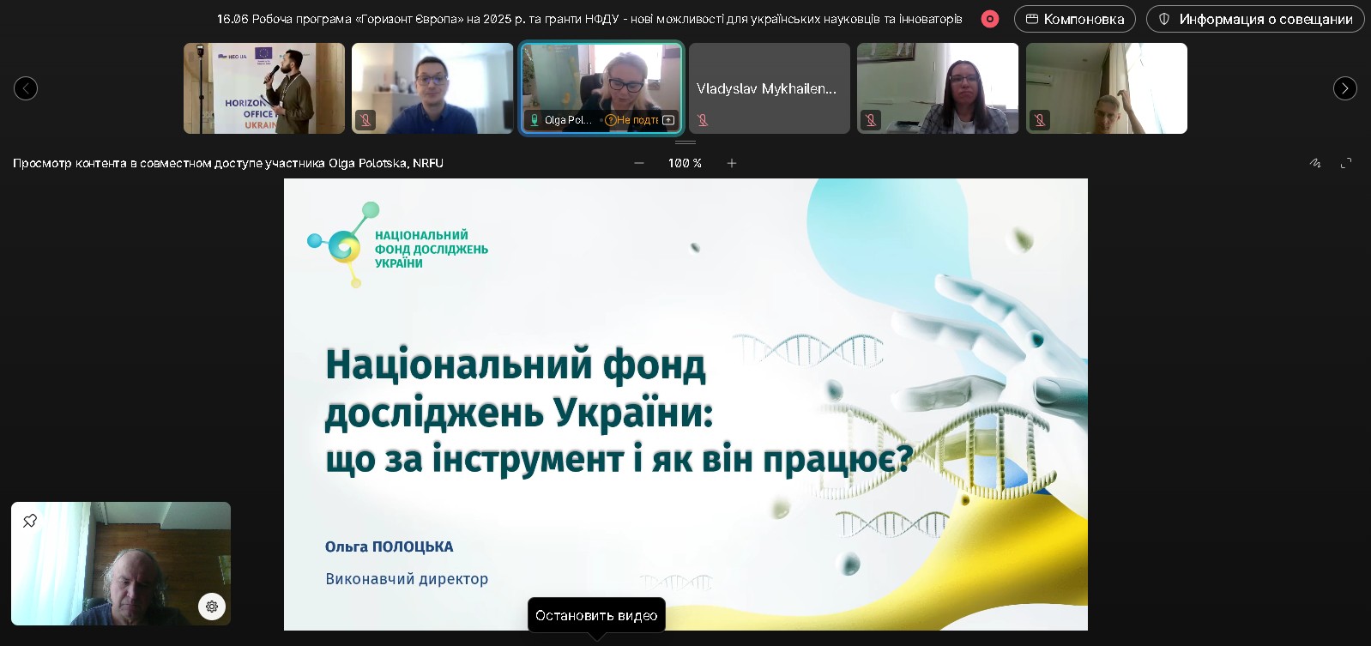Click slide subtitle 'що за інструмент і як він працює?'
Image resolution: width=1371 pixels, height=646 pixels.
tap(619, 458)
